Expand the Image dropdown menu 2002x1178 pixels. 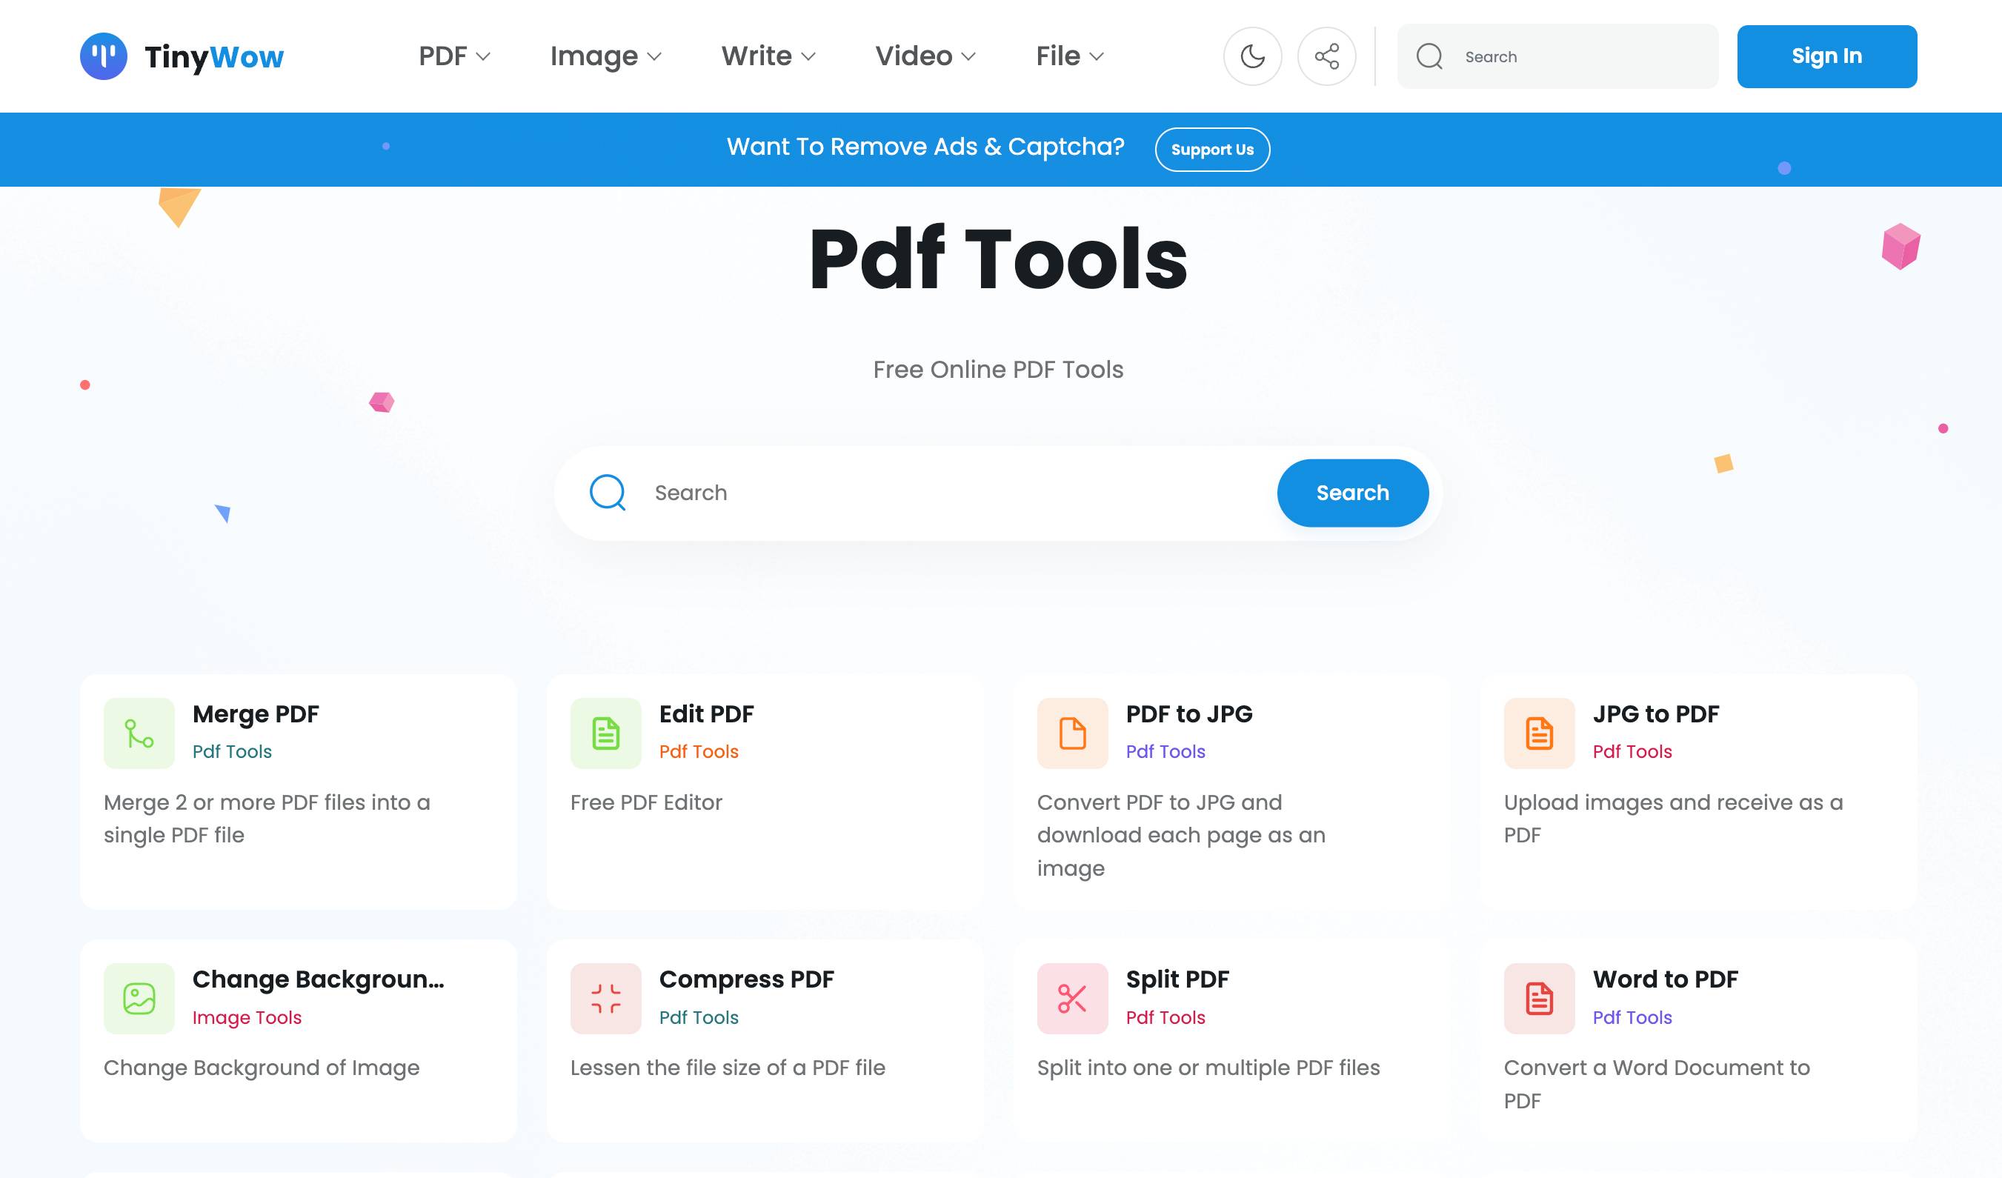(x=605, y=56)
